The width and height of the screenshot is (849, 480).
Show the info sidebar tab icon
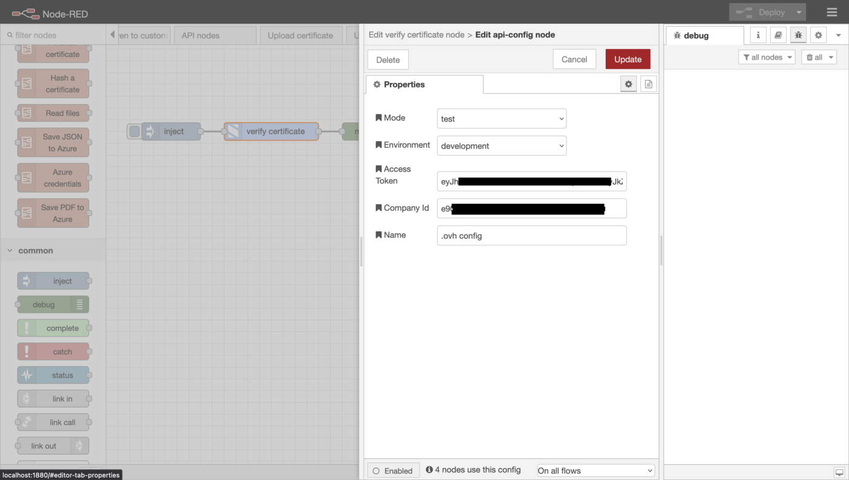pyautogui.click(x=758, y=35)
